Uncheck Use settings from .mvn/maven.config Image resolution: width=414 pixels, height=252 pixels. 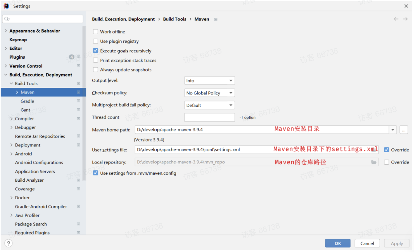point(96,173)
